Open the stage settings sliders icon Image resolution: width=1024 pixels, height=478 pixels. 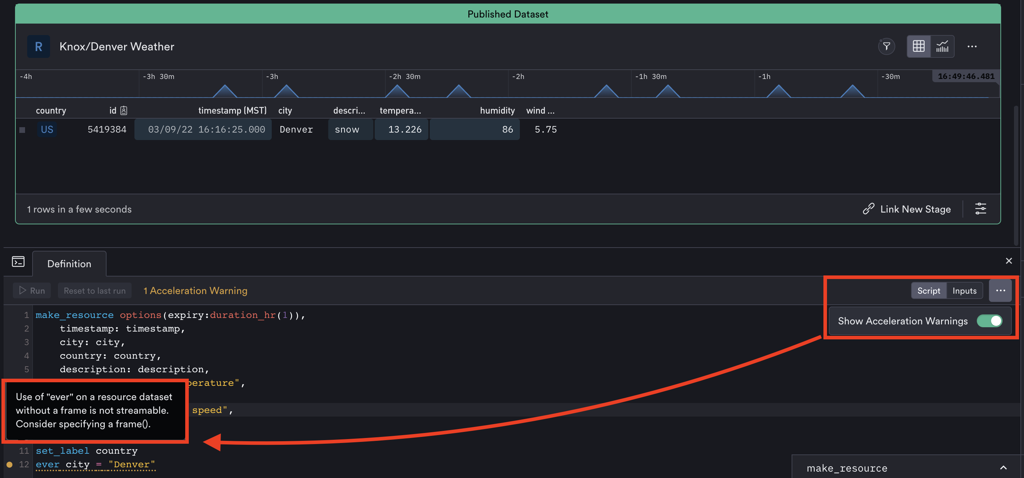[980, 209]
